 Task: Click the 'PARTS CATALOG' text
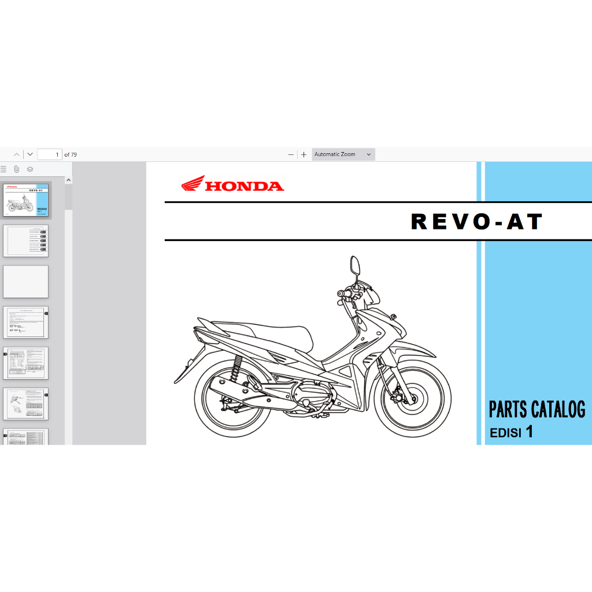coord(537,409)
